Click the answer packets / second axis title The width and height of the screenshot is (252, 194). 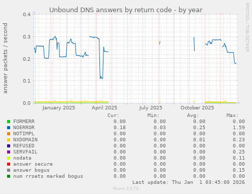[5, 58]
